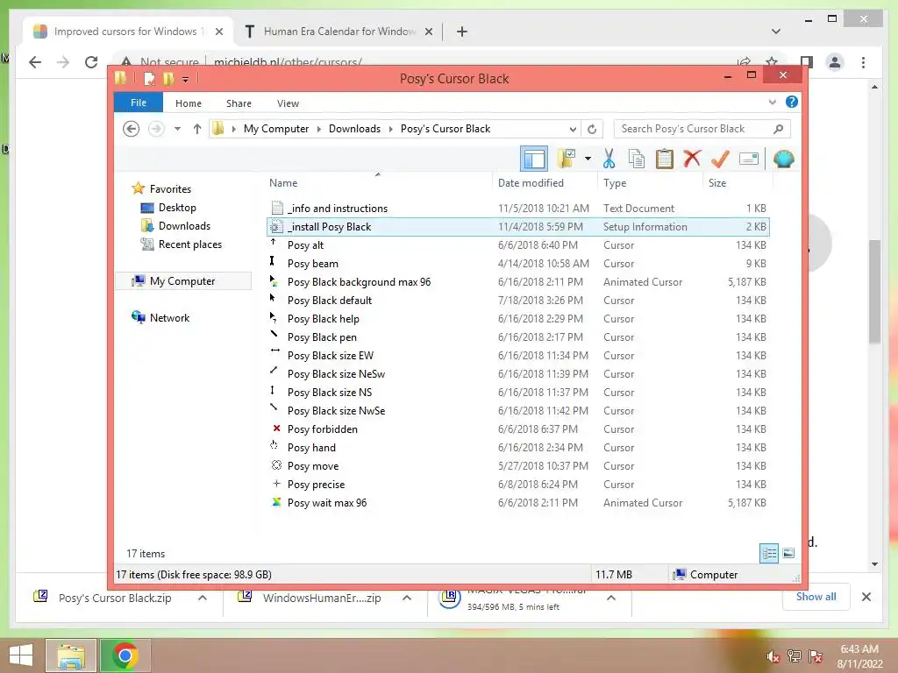Image resolution: width=898 pixels, height=673 pixels.
Task: Click the Explorer Forward arrow button
Action: 156,129
